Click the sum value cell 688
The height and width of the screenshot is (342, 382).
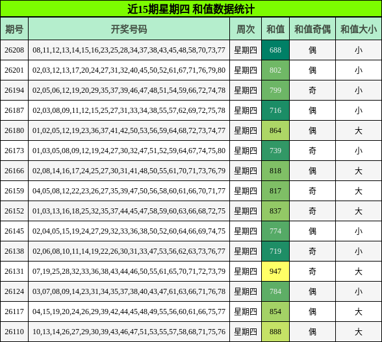pos(275,50)
